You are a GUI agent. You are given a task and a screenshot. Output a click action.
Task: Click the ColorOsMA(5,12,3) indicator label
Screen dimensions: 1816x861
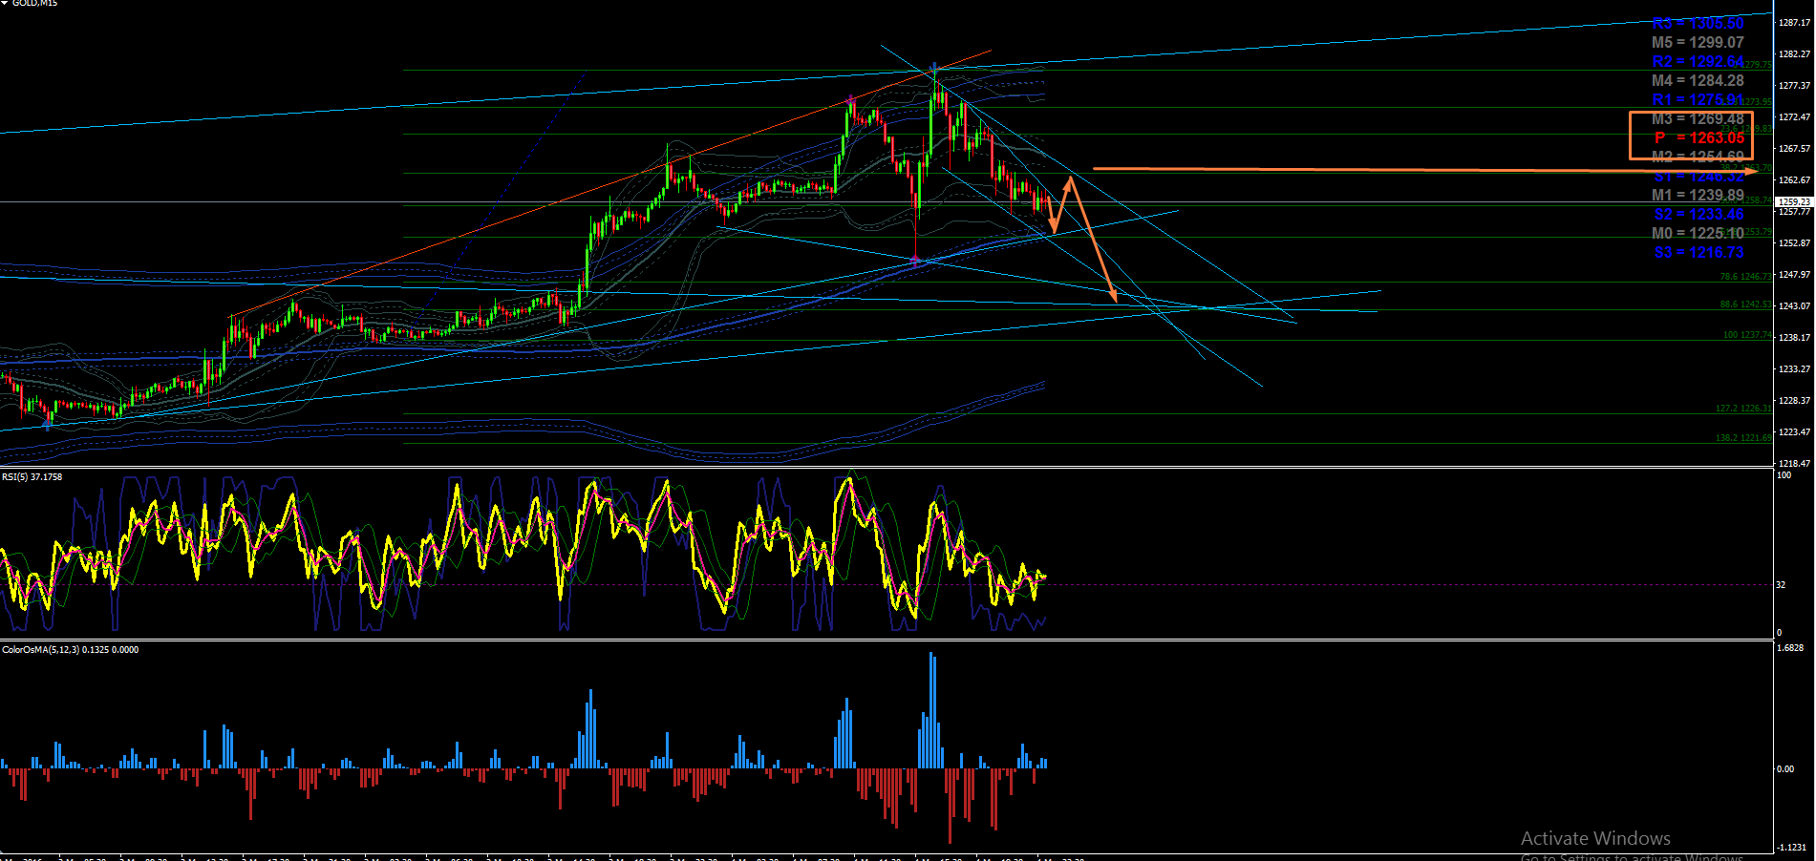(x=71, y=649)
